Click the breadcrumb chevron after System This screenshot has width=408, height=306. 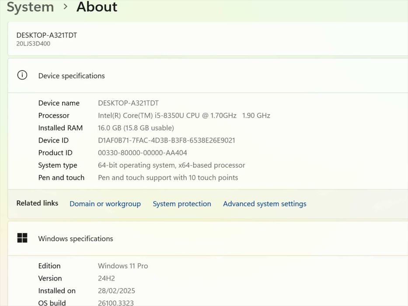(66, 7)
